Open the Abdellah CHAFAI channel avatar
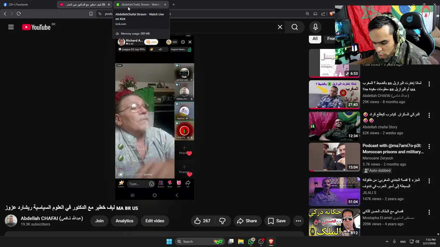This screenshot has width=440, height=247. pos(11,221)
